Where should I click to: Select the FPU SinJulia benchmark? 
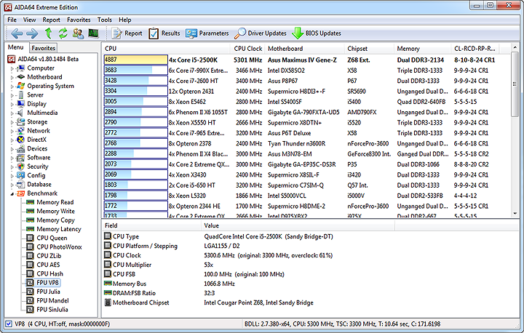[x=52, y=310]
